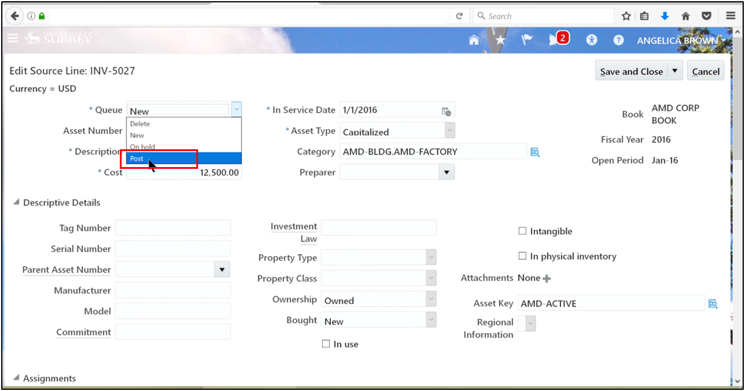
Task: Check the In physical inventory box
Action: (x=523, y=256)
